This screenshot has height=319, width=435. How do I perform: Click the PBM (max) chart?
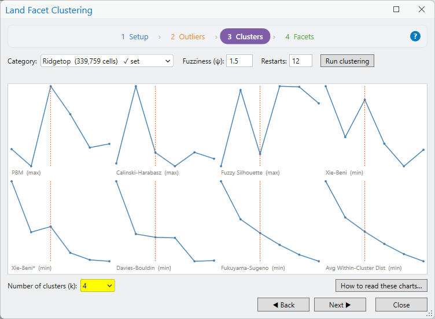61,130
